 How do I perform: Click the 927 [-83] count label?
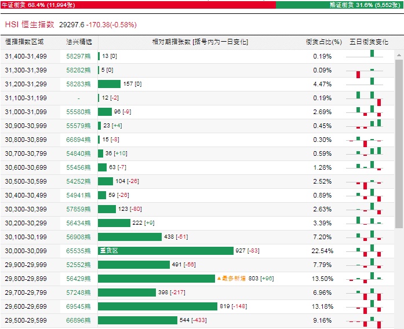(x=248, y=250)
